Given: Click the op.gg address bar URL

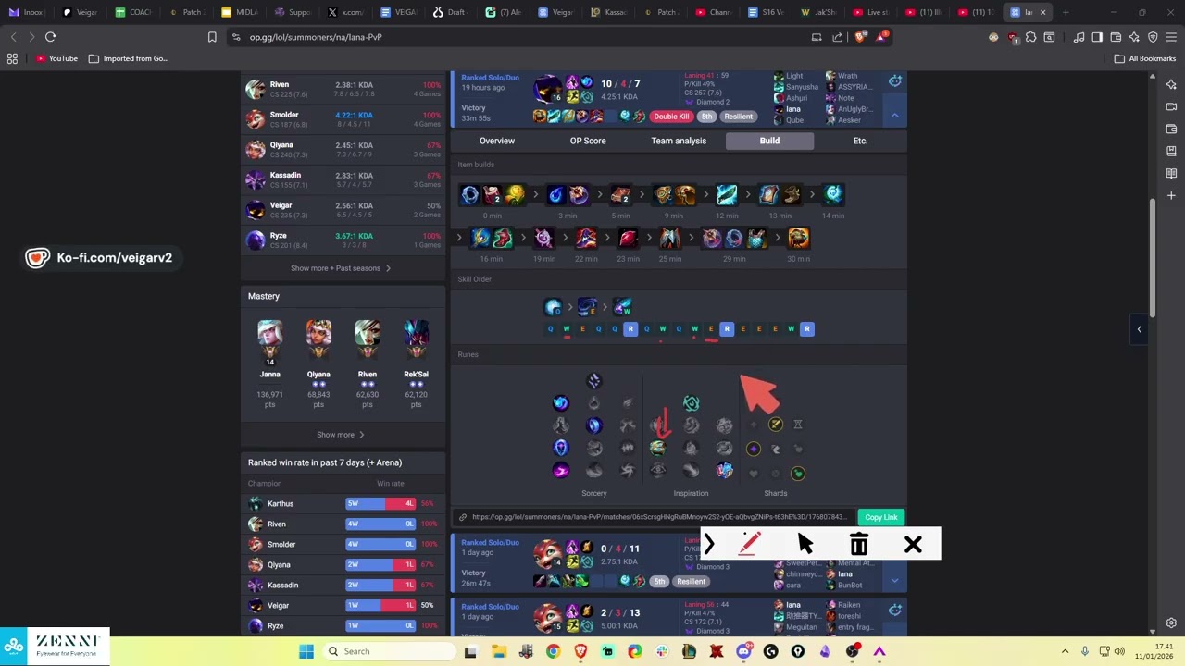Looking at the screenshot, I should (316, 37).
